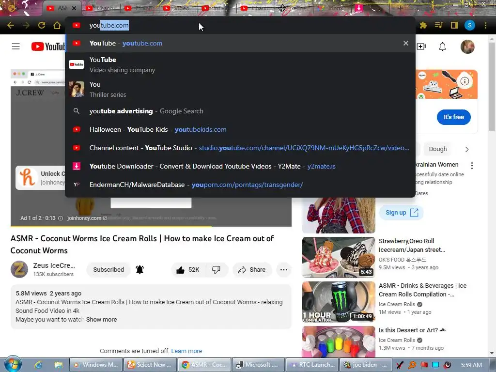Open the extensions puzzle icon
Viewport: 496px width, 372px height.
[x=423, y=25]
